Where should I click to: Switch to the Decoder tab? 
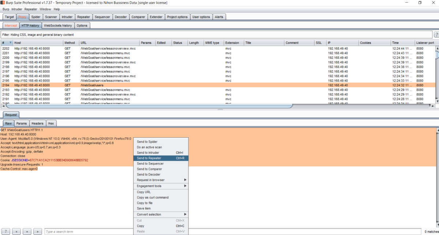[121, 17]
